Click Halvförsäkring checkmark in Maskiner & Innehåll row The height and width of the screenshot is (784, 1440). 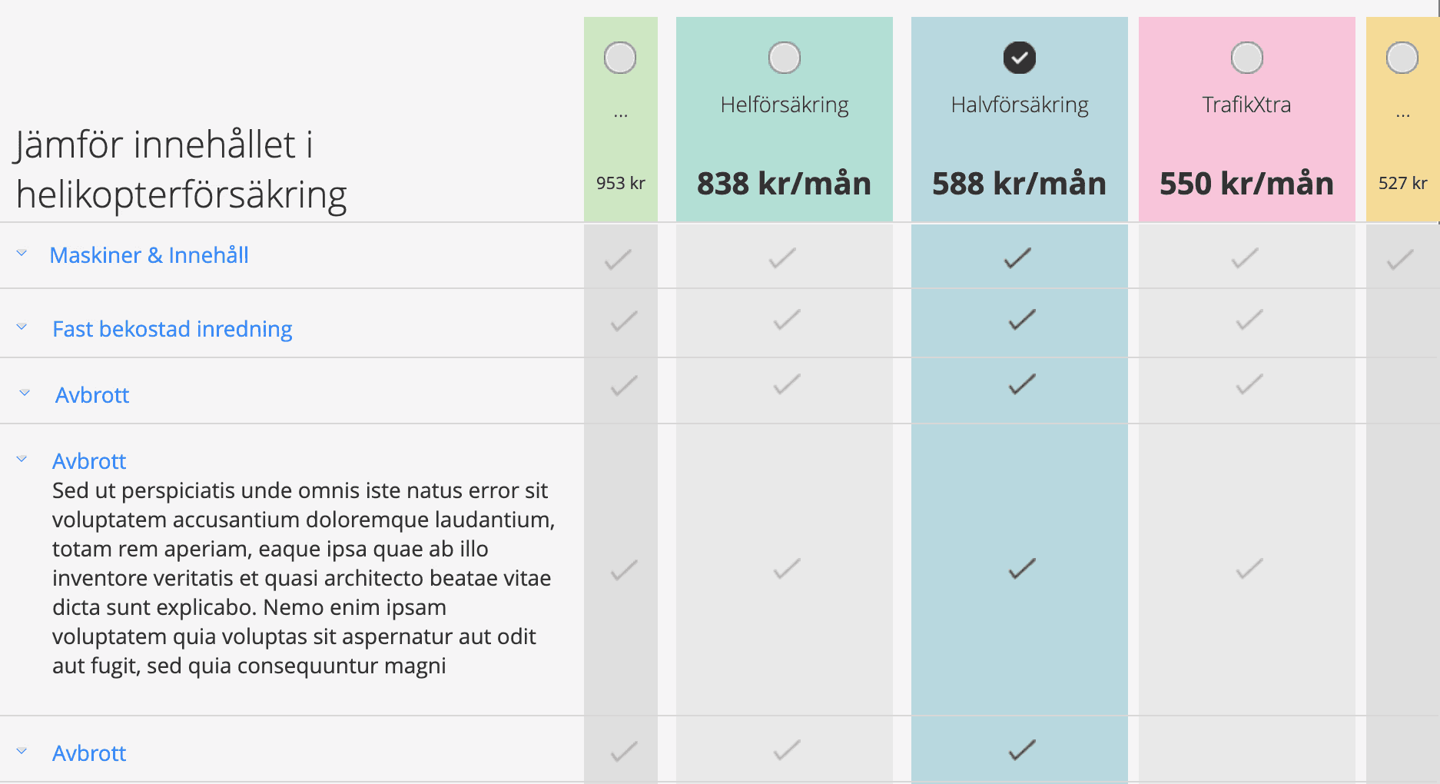point(1018,258)
